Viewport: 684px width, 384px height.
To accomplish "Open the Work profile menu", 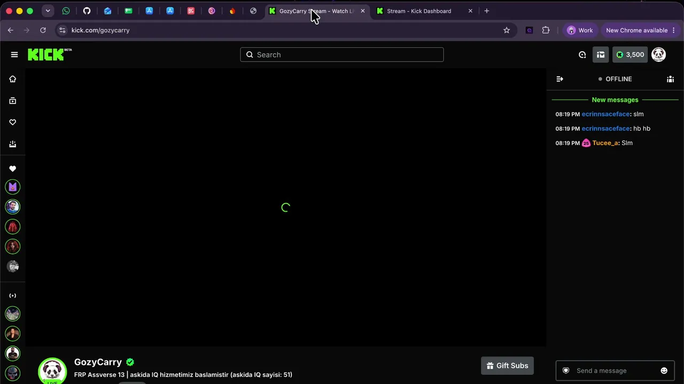I will tap(580, 30).
